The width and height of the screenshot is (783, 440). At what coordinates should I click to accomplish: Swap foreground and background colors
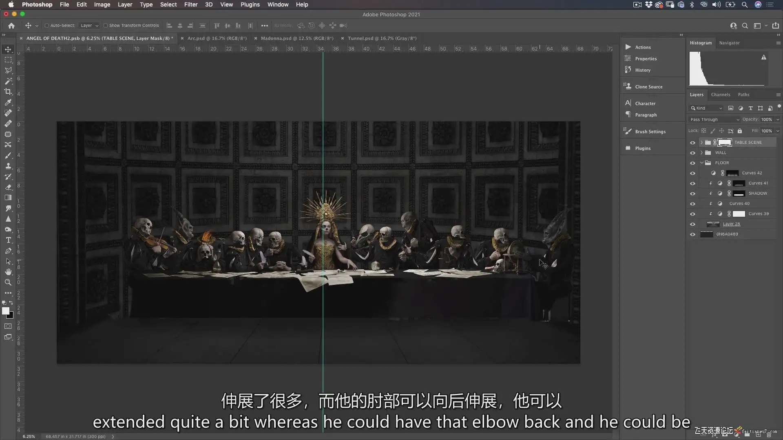click(11, 303)
